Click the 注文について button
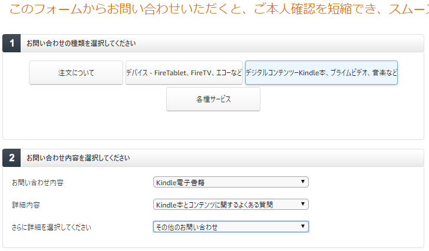Image resolution: width=429 pixels, height=251 pixels. pos(76,73)
